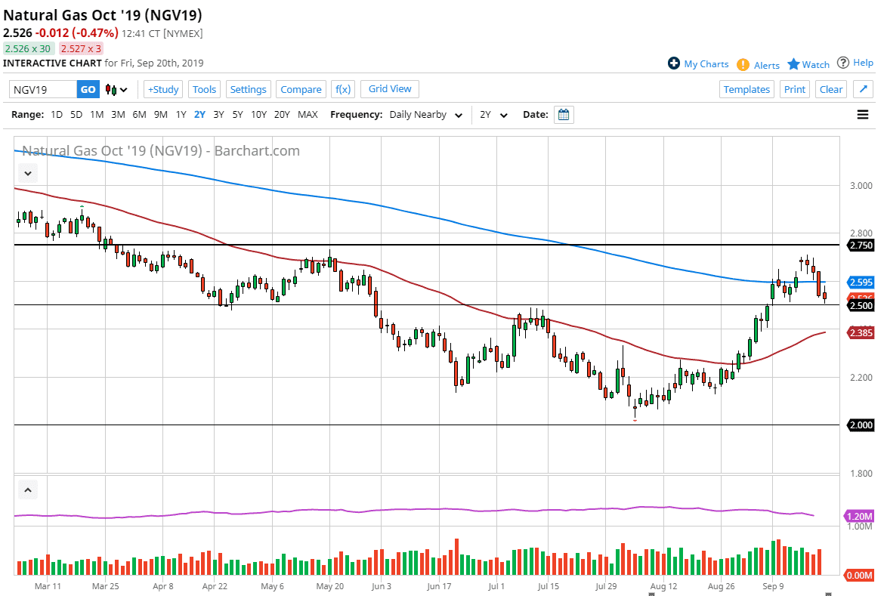884x596 pixels.
Task: Open the chart type candlestick selector
Action: pos(116,89)
